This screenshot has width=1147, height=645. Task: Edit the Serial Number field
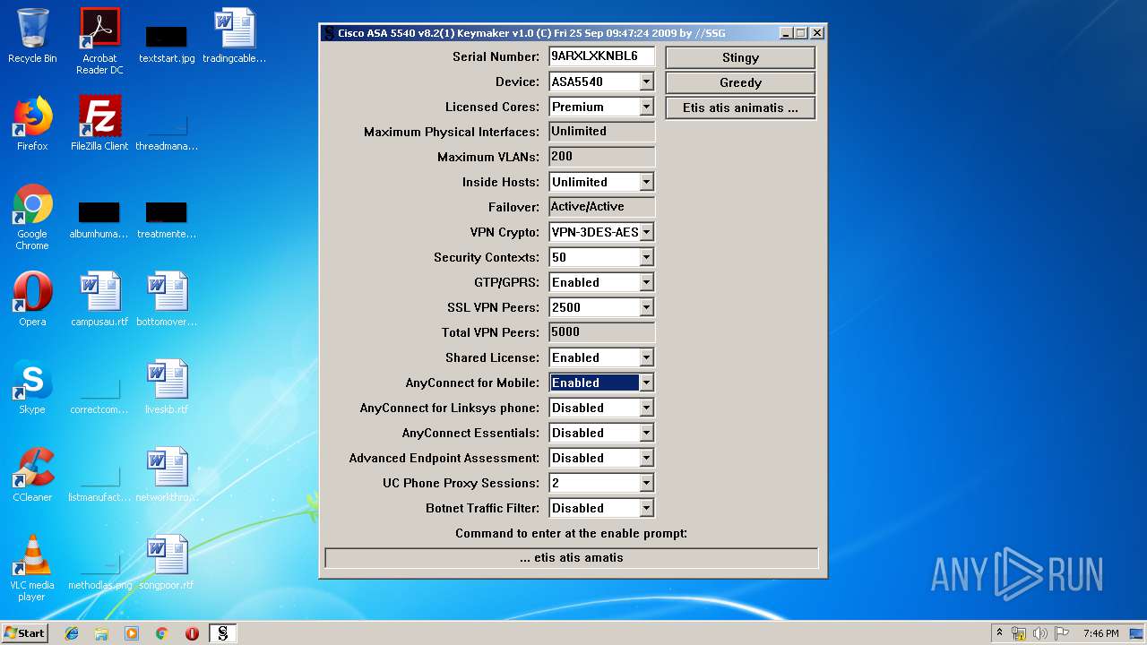(601, 56)
